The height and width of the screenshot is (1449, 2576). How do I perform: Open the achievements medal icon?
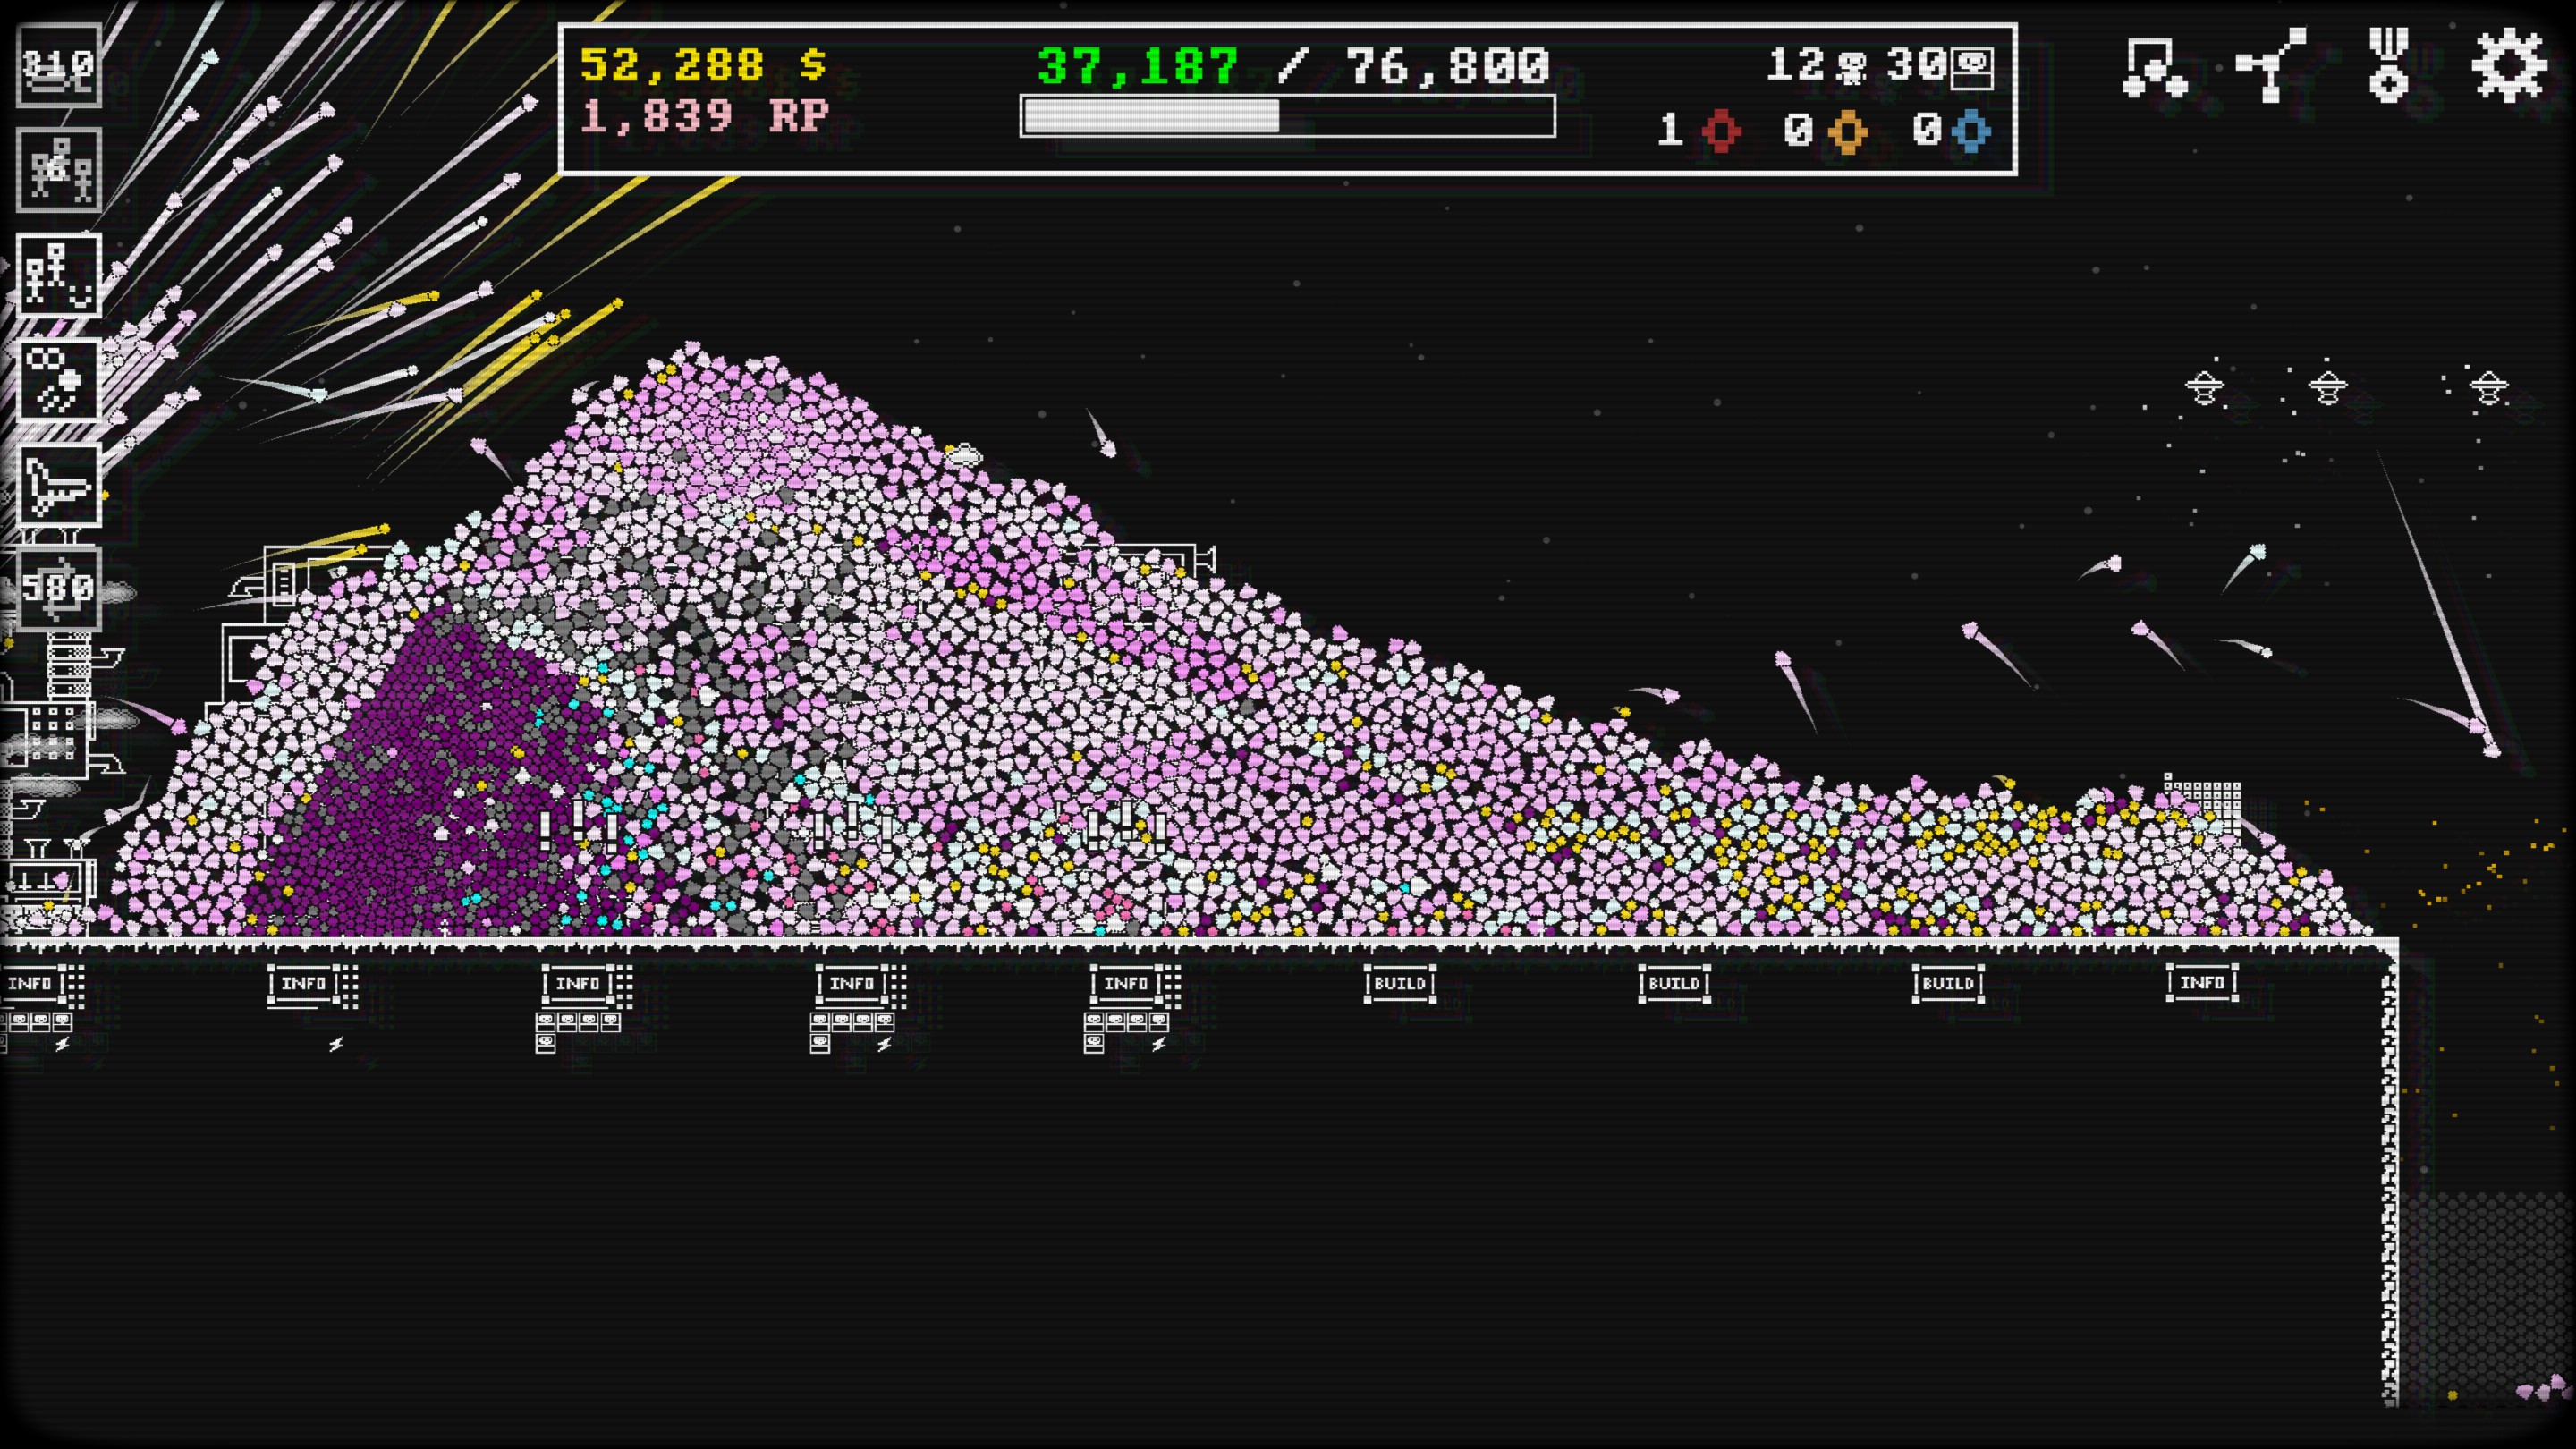coord(2389,66)
